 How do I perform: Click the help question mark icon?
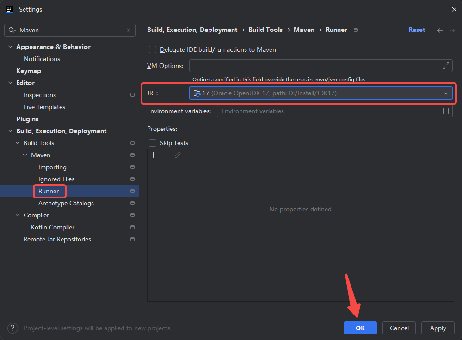13,328
